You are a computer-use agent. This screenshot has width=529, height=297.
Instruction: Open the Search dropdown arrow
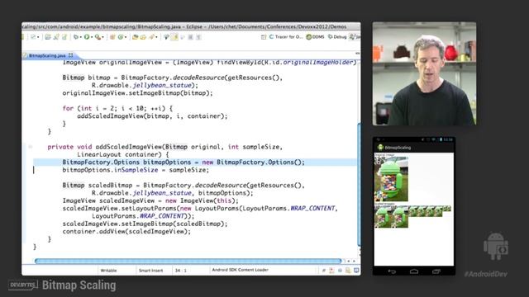coord(156,37)
